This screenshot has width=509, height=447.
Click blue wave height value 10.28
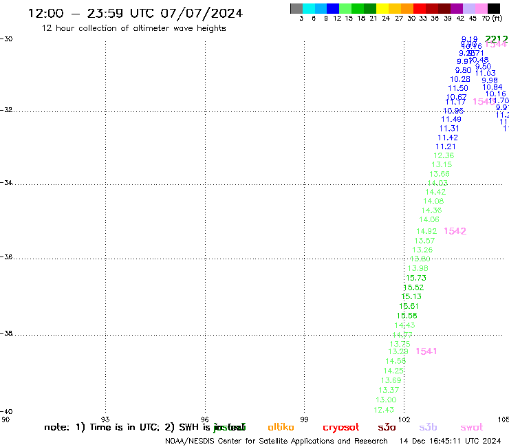coord(460,79)
